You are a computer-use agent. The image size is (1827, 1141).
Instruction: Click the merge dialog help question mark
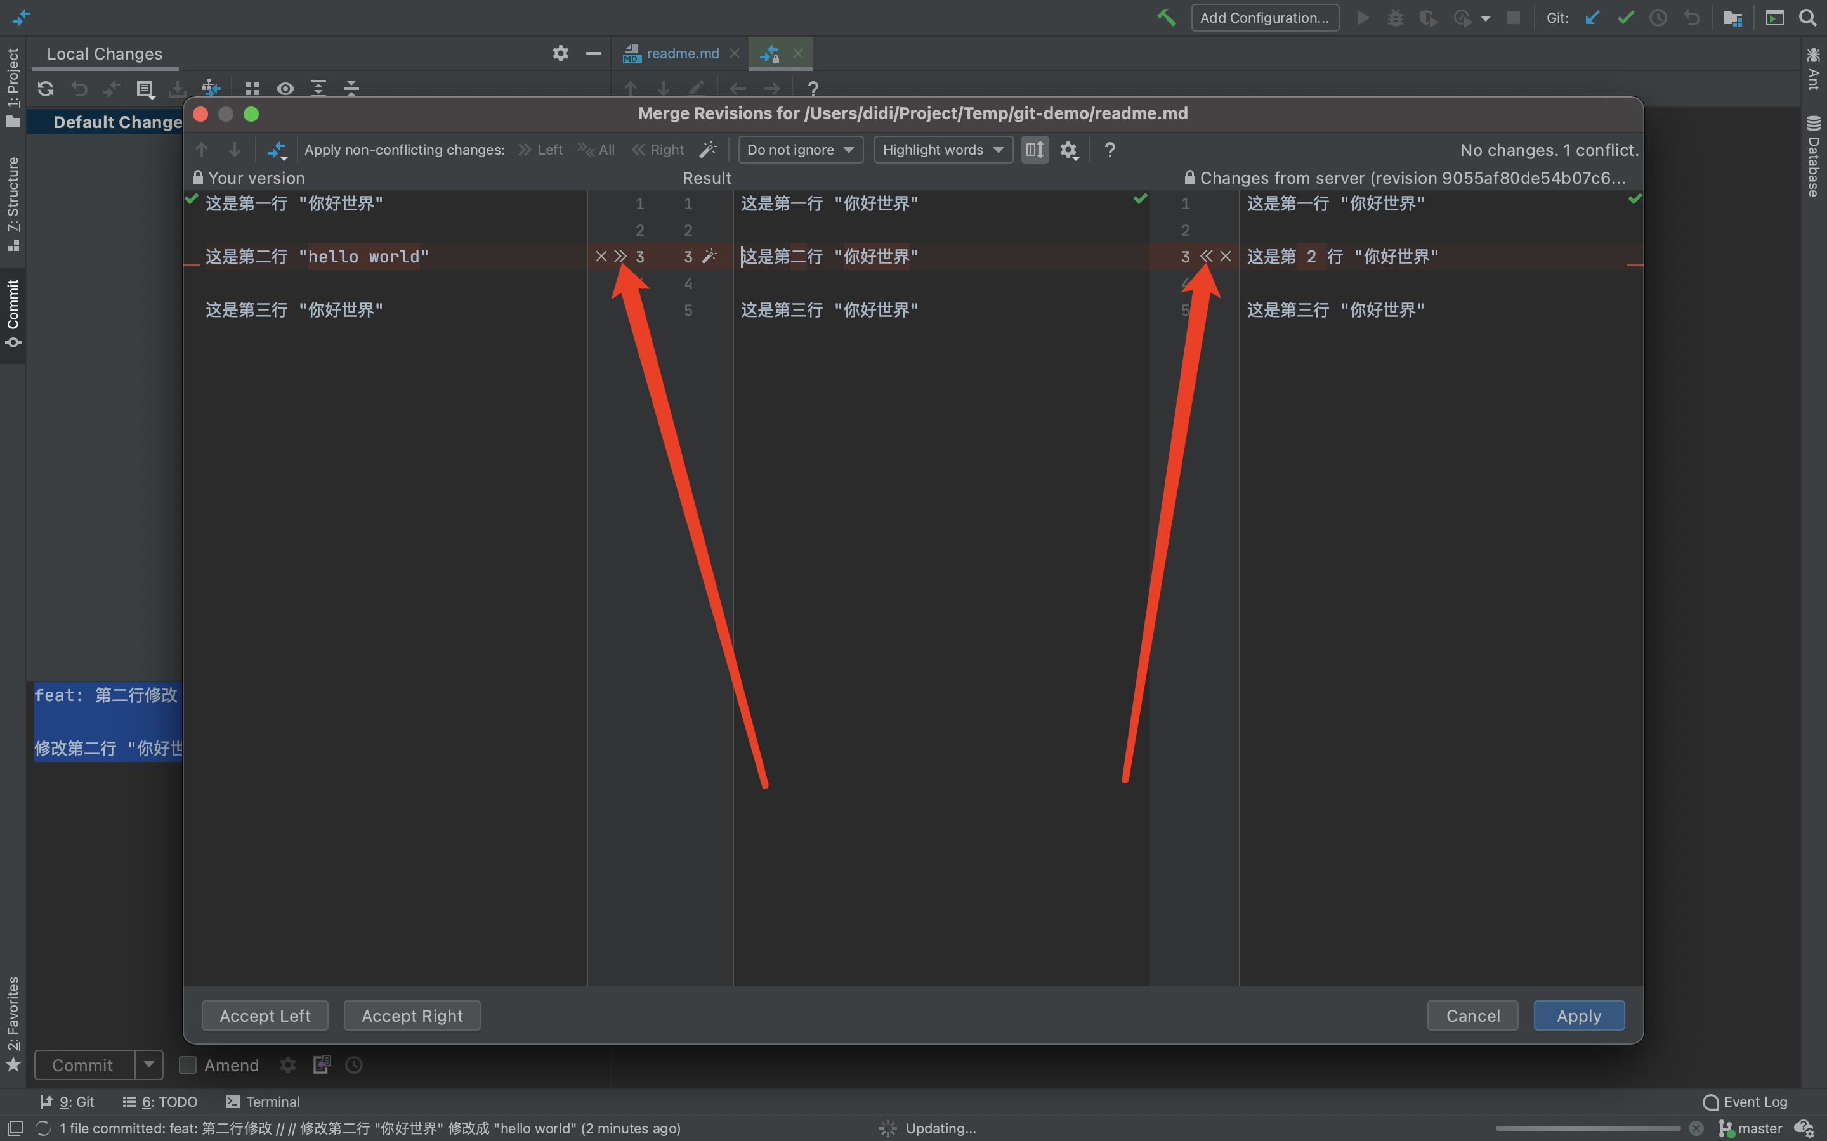1109,150
